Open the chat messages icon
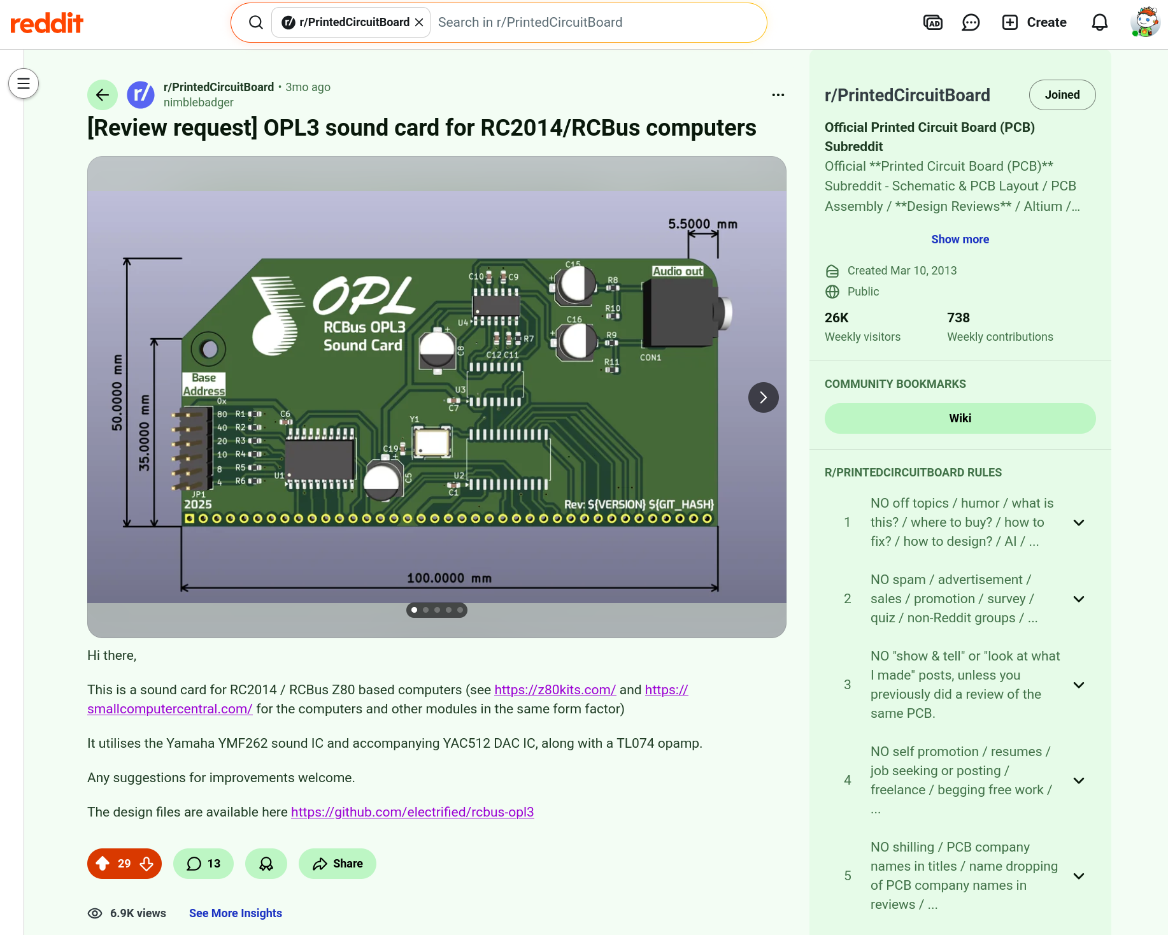Screen dimensions: 1168x935 (971, 23)
